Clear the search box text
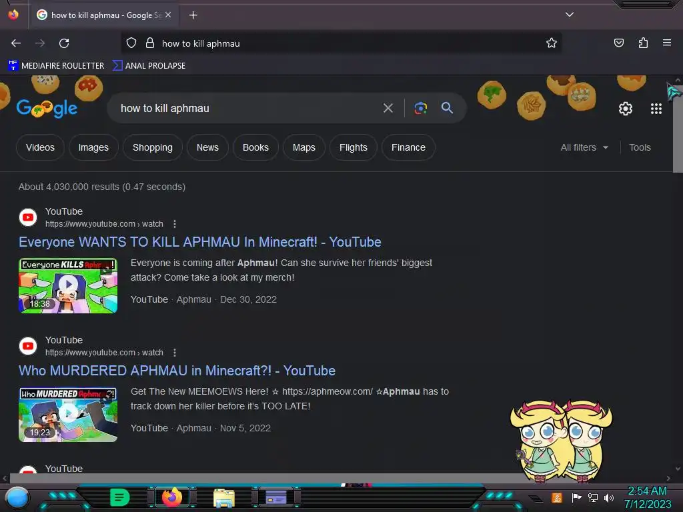 388,108
